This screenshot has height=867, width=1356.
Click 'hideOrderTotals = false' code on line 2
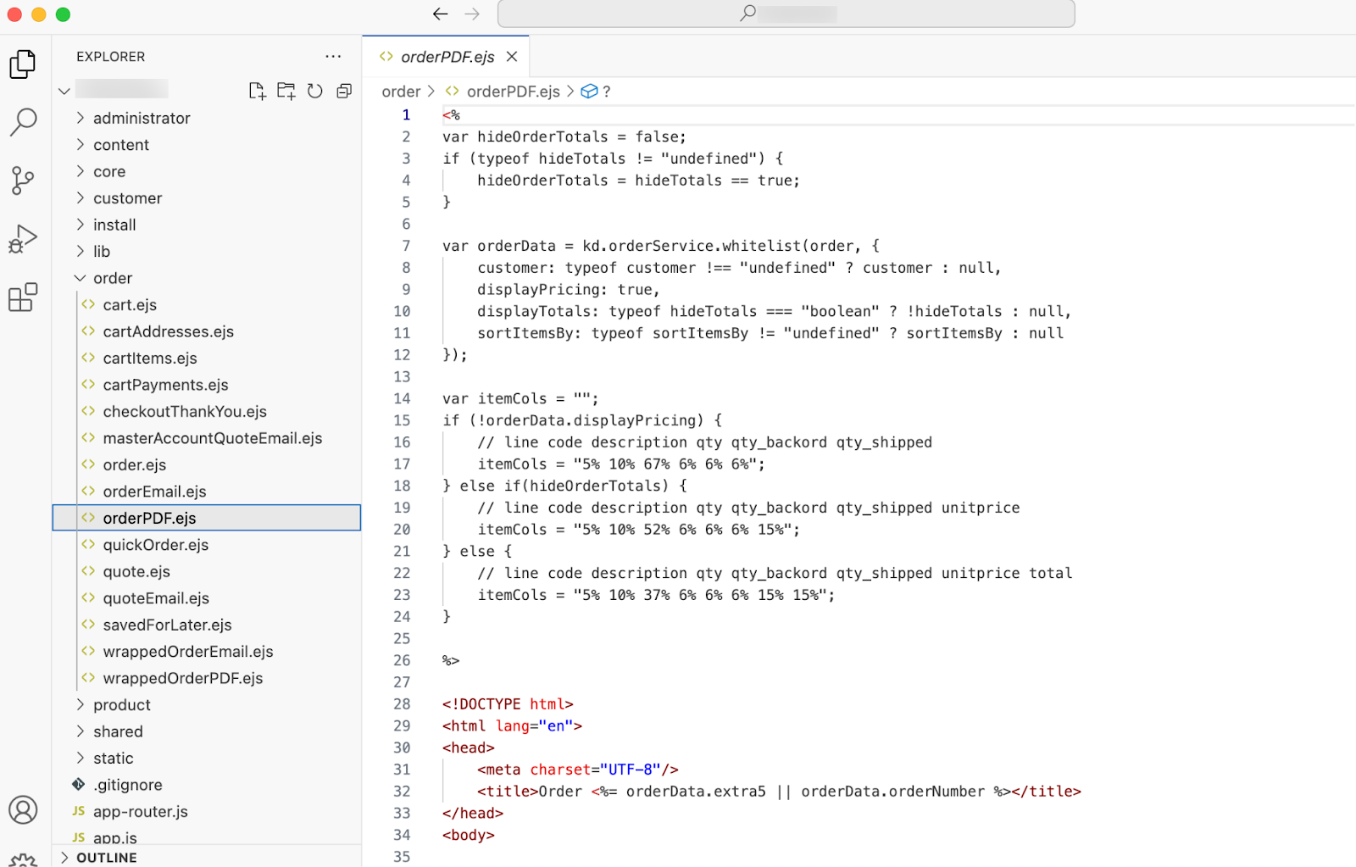pyautogui.click(x=581, y=137)
